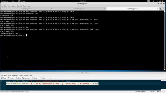Open terminal Help menu
Viewport: 166px width, 93px height.
29,6
